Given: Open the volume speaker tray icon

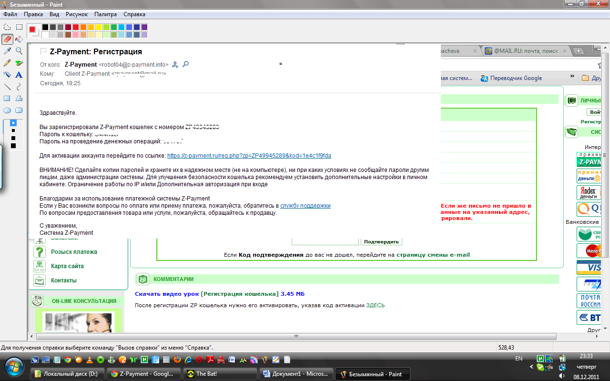Looking at the screenshot, I should click(x=562, y=375).
